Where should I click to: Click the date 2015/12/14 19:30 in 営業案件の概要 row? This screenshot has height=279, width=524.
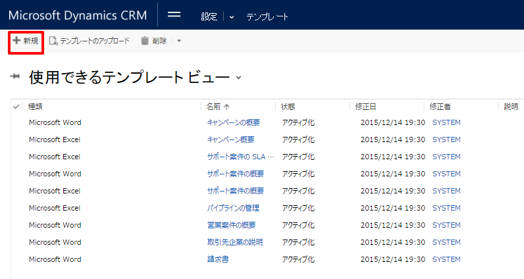pyautogui.click(x=392, y=225)
